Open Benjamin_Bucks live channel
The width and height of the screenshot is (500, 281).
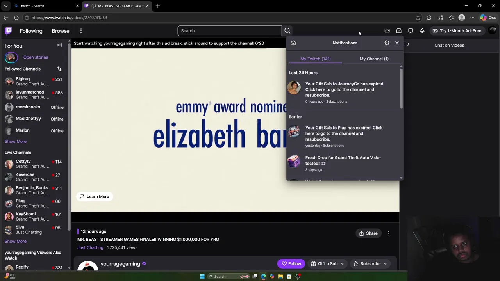[34, 190]
